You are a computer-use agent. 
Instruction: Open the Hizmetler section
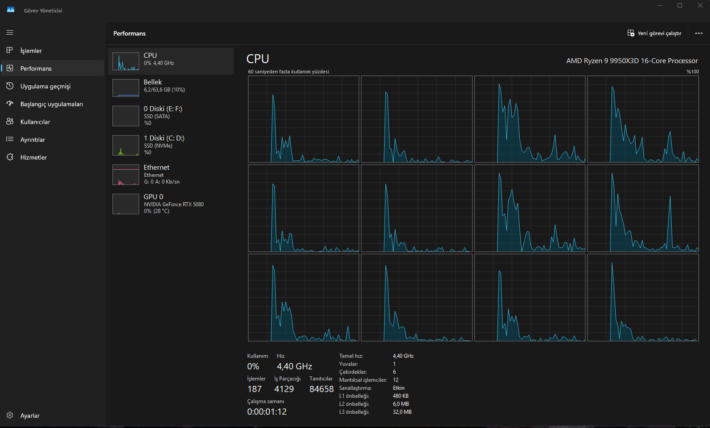click(x=52, y=157)
